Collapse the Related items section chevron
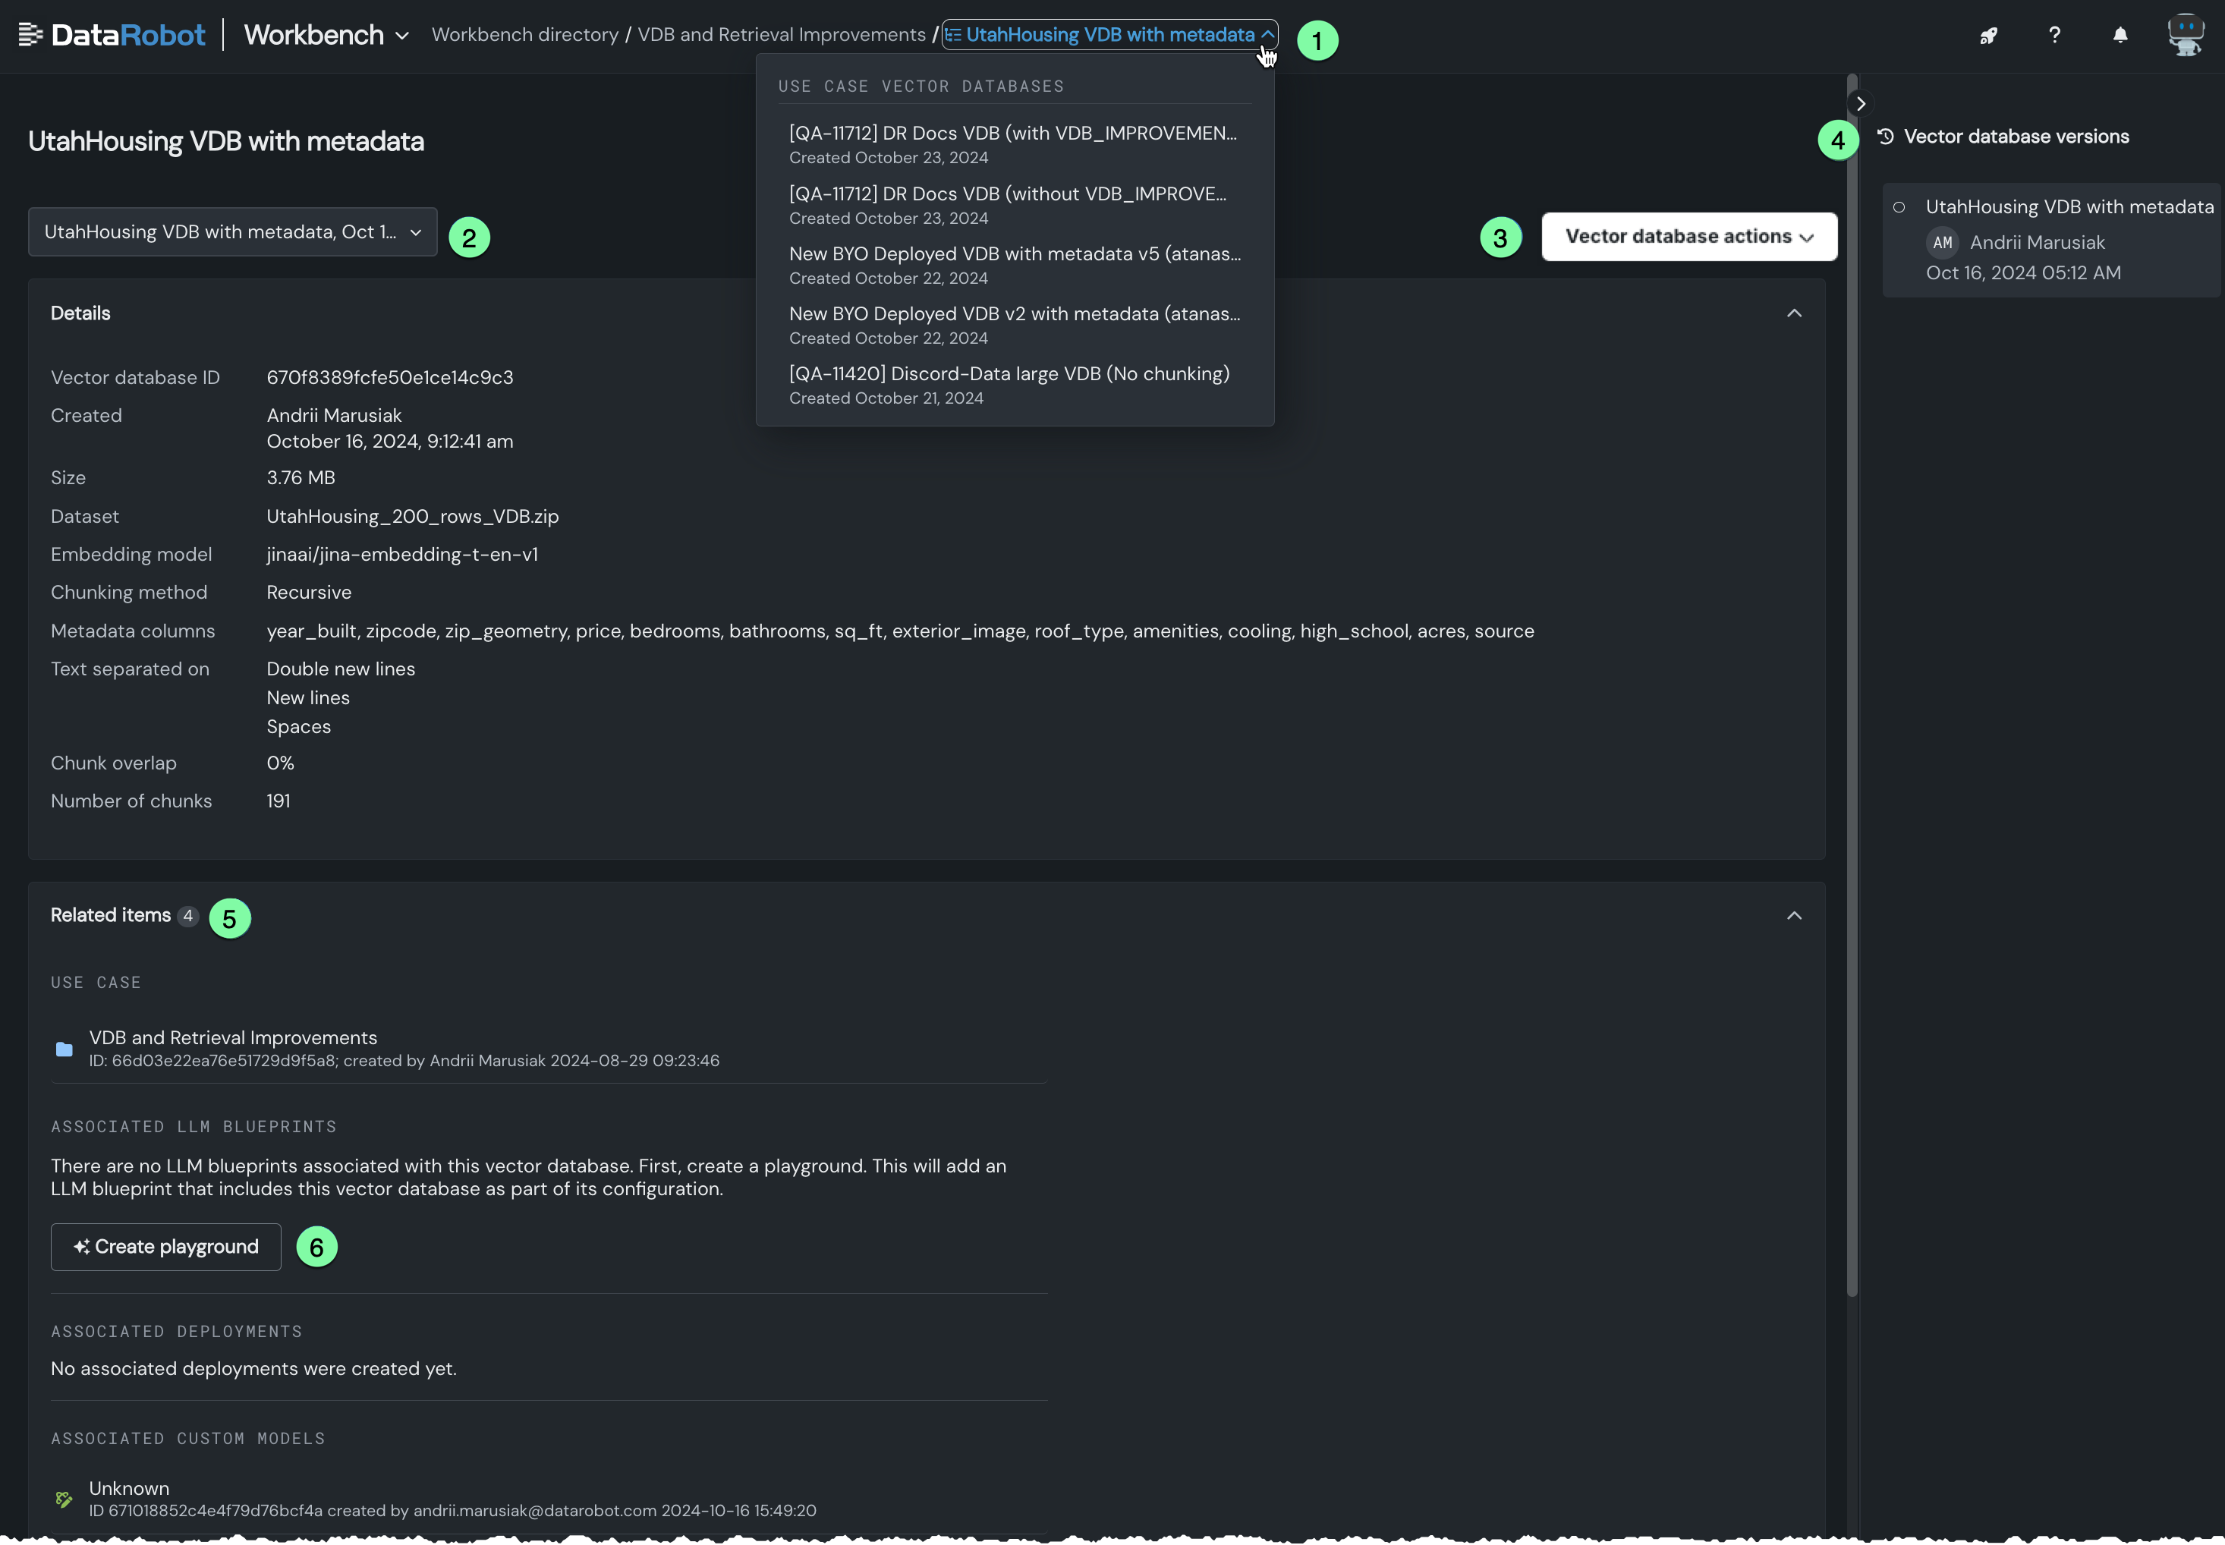This screenshot has height=1545, width=2225. point(1793,915)
